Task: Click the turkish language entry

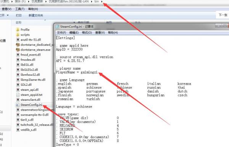Action: pos(93,99)
